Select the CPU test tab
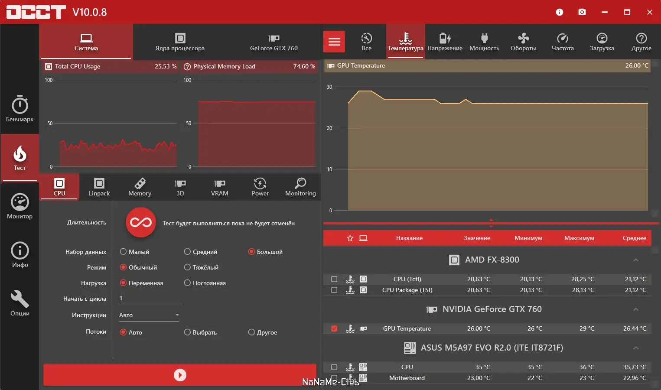Screen dimensions: 661x390 click(59, 187)
